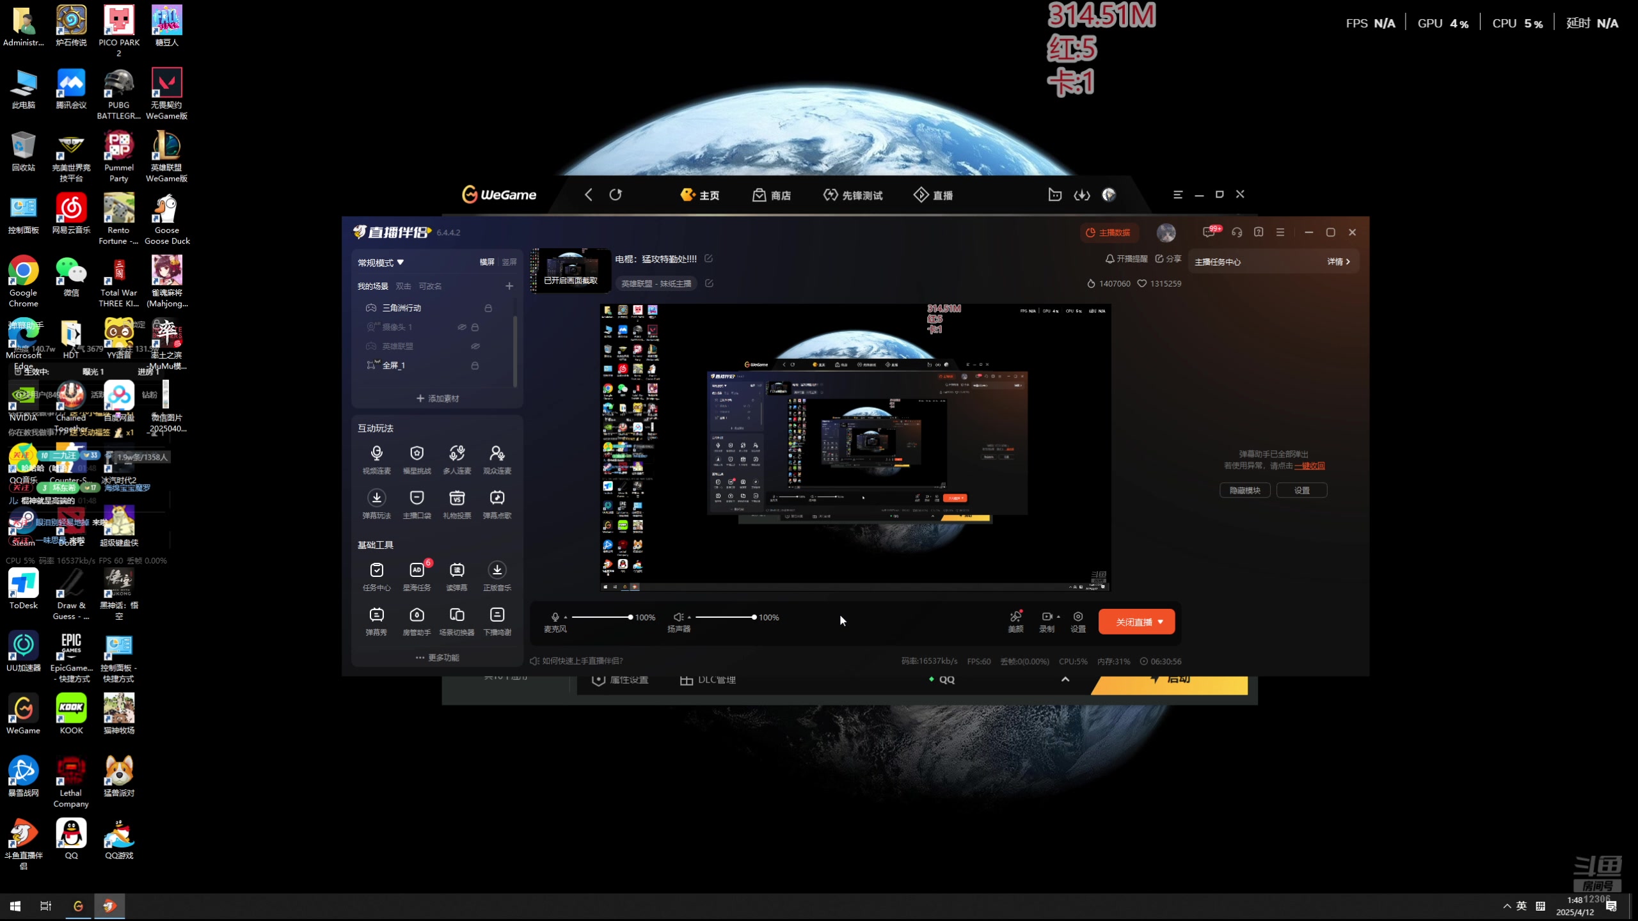Open customer service headset icon

pos(1237,232)
